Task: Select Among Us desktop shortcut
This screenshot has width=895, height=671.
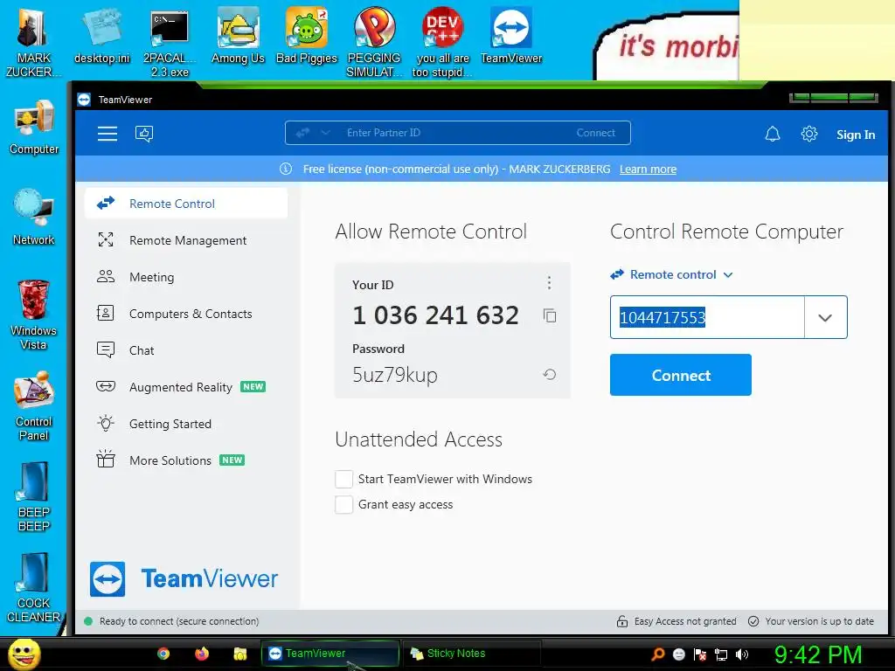Action: (238, 35)
